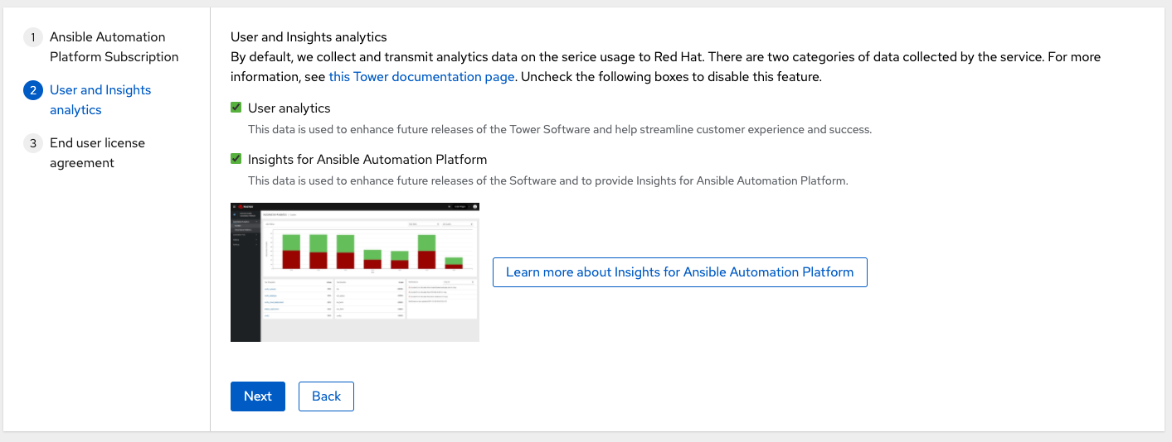Click the step 3 number badge
Screen dimensions: 1172x442
click(33, 143)
